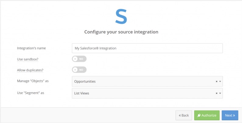This screenshot has height=123, width=242.
Task: Click the blue S logo
Action: [121, 16]
